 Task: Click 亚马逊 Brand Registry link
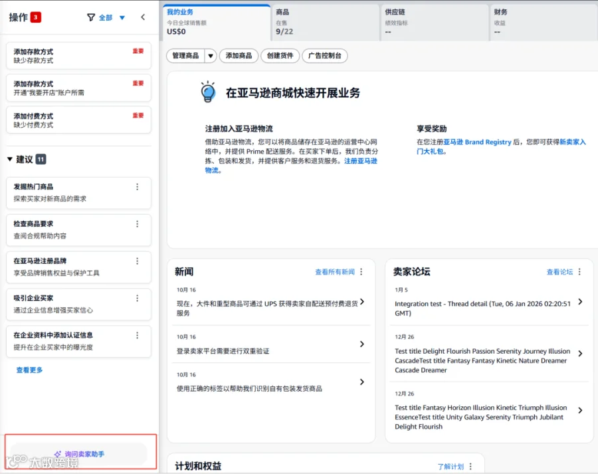(x=477, y=142)
